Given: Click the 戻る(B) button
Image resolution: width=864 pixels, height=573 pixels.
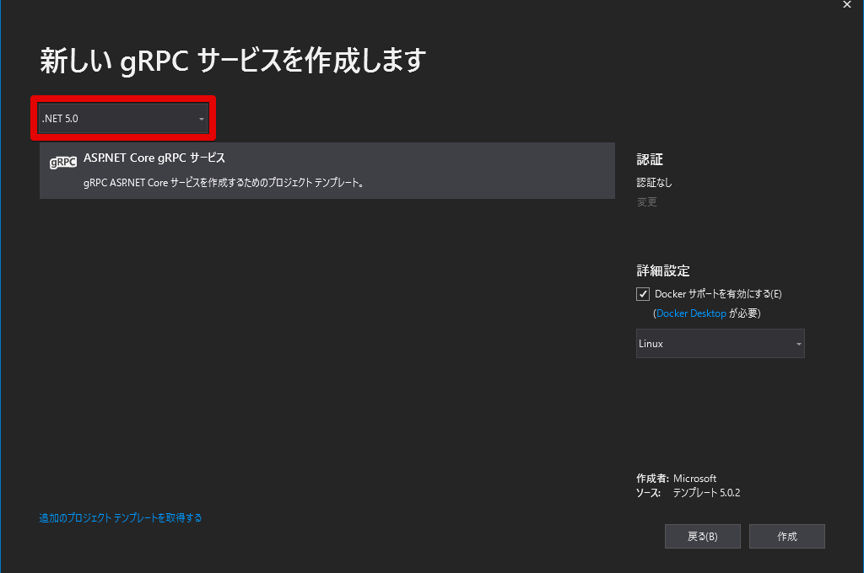Looking at the screenshot, I should (703, 536).
